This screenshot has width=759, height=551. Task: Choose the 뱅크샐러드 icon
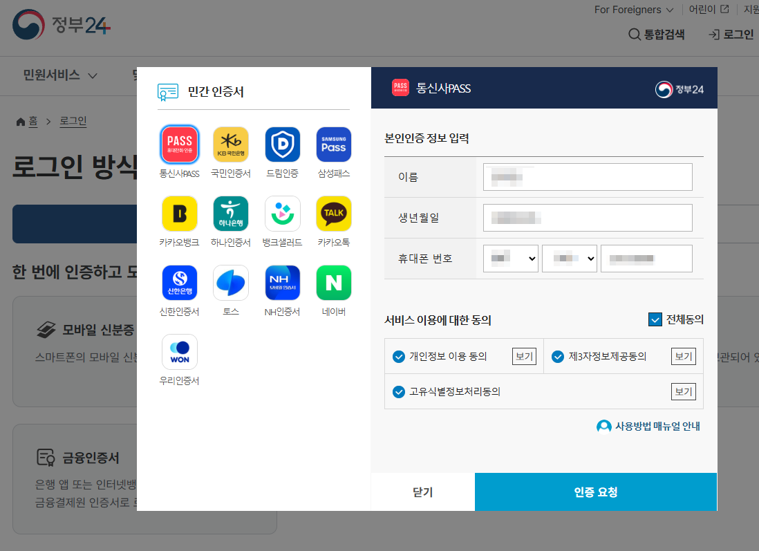pos(283,214)
